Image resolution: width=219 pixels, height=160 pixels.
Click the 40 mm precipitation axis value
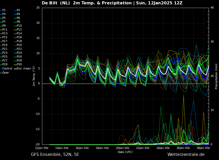(212, 7)
